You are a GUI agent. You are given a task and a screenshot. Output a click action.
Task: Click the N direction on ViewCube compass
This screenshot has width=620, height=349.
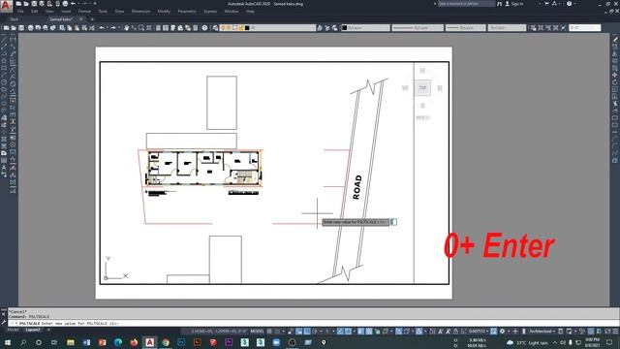(x=422, y=71)
